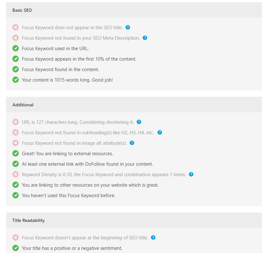Screen dimensions: 262x253
Task: Select the Additional section header
Action: click(x=23, y=105)
